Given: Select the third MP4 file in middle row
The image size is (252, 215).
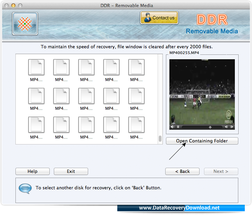Looking at the screenshot, I should click(x=86, y=99).
